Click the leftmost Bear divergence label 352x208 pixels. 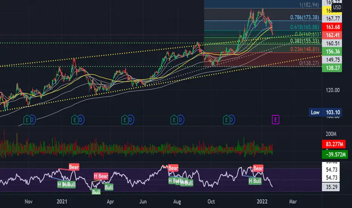pos(74,167)
